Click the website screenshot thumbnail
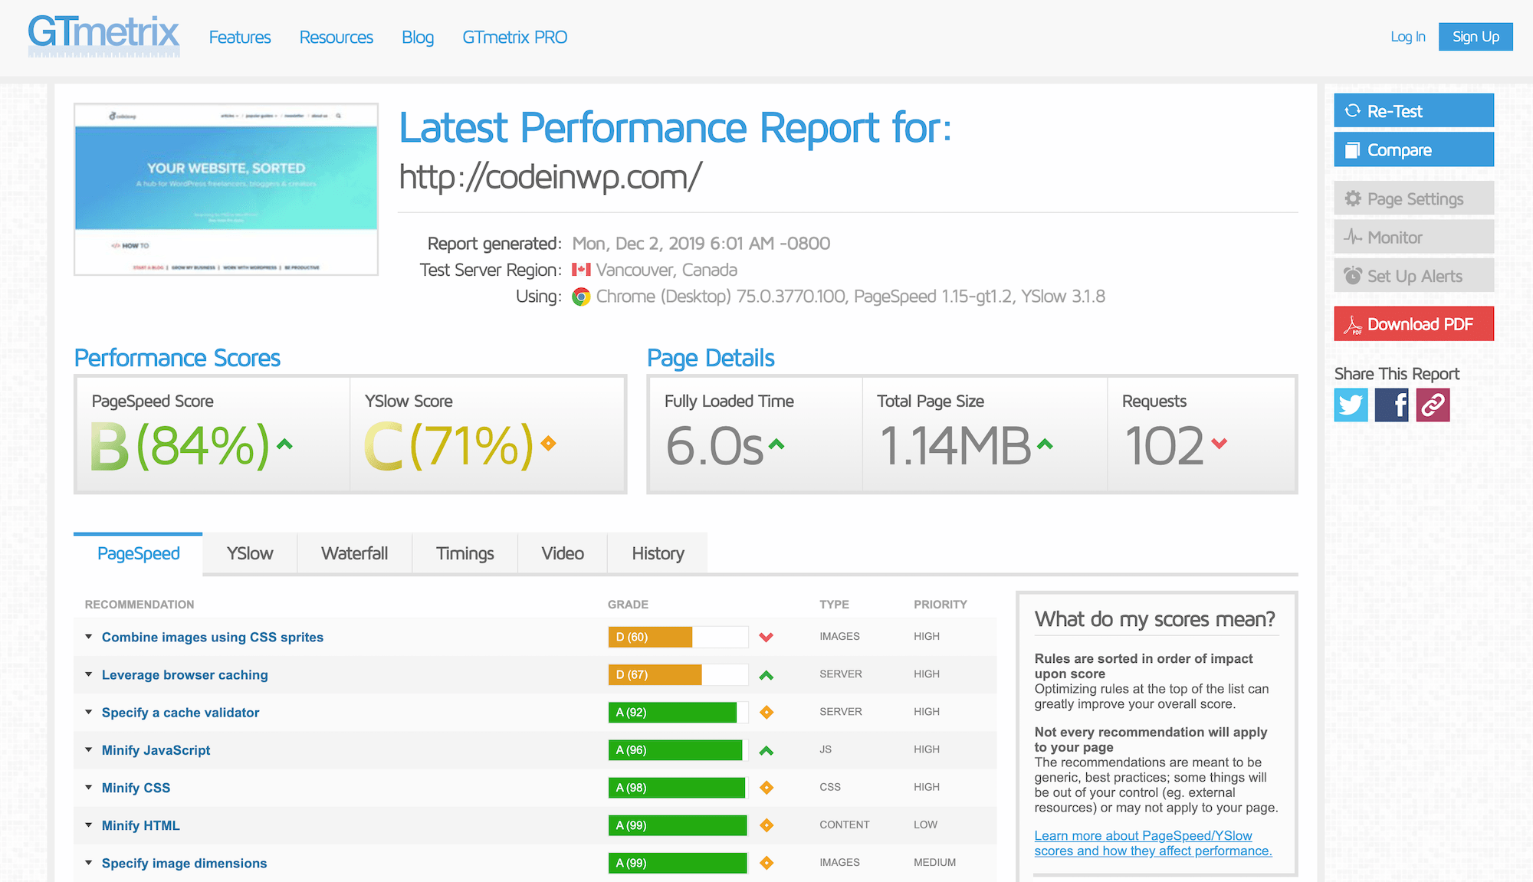This screenshot has height=882, width=1533. (x=226, y=189)
